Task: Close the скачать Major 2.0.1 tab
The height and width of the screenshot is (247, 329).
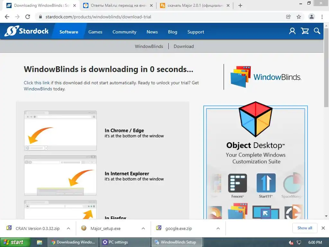Action: [x=228, y=6]
